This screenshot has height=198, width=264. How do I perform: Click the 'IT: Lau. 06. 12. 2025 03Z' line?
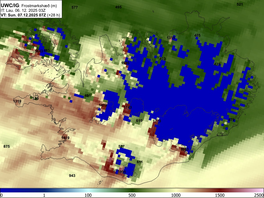click(x=23, y=11)
